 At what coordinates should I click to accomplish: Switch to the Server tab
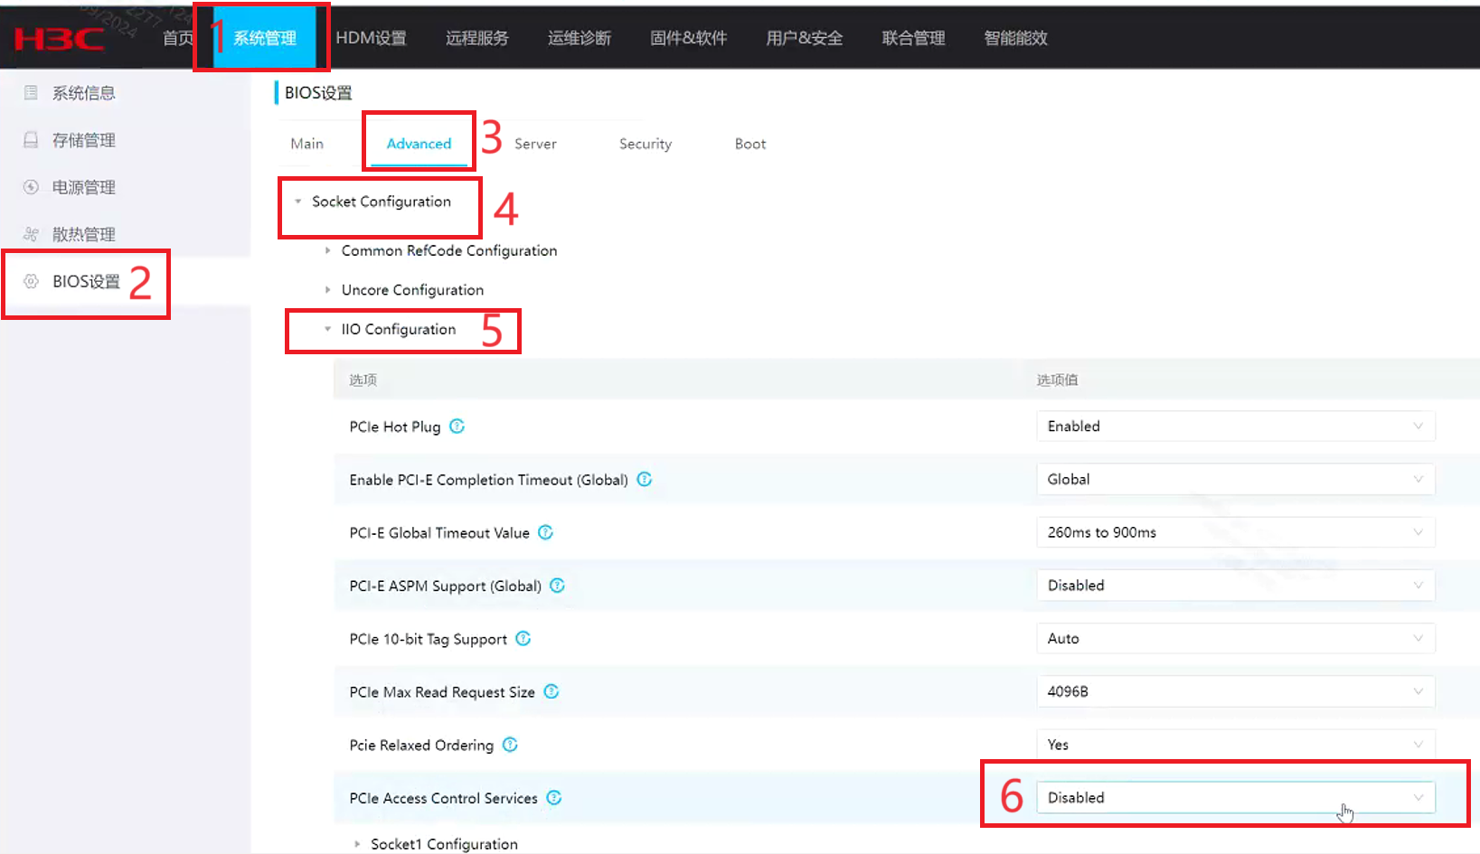point(535,144)
